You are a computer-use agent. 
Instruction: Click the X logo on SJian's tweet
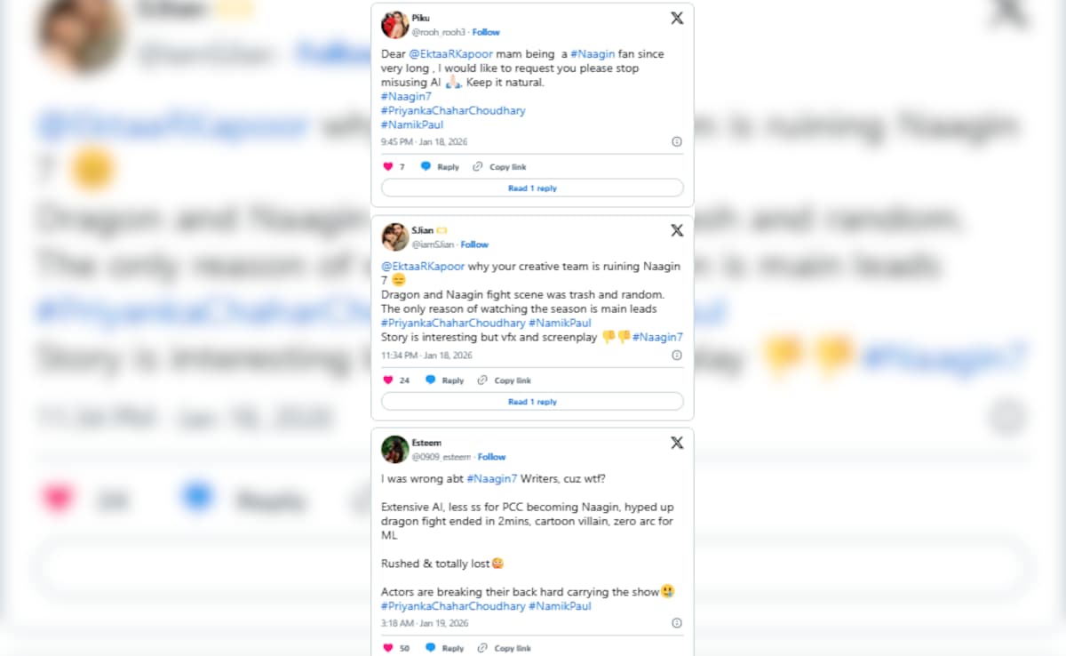(x=677, y=230)
